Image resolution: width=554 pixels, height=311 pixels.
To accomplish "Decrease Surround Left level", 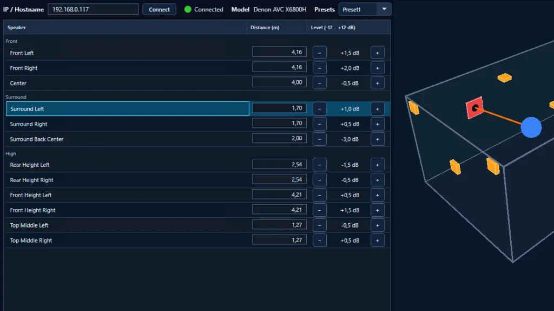I will point(319,109).
